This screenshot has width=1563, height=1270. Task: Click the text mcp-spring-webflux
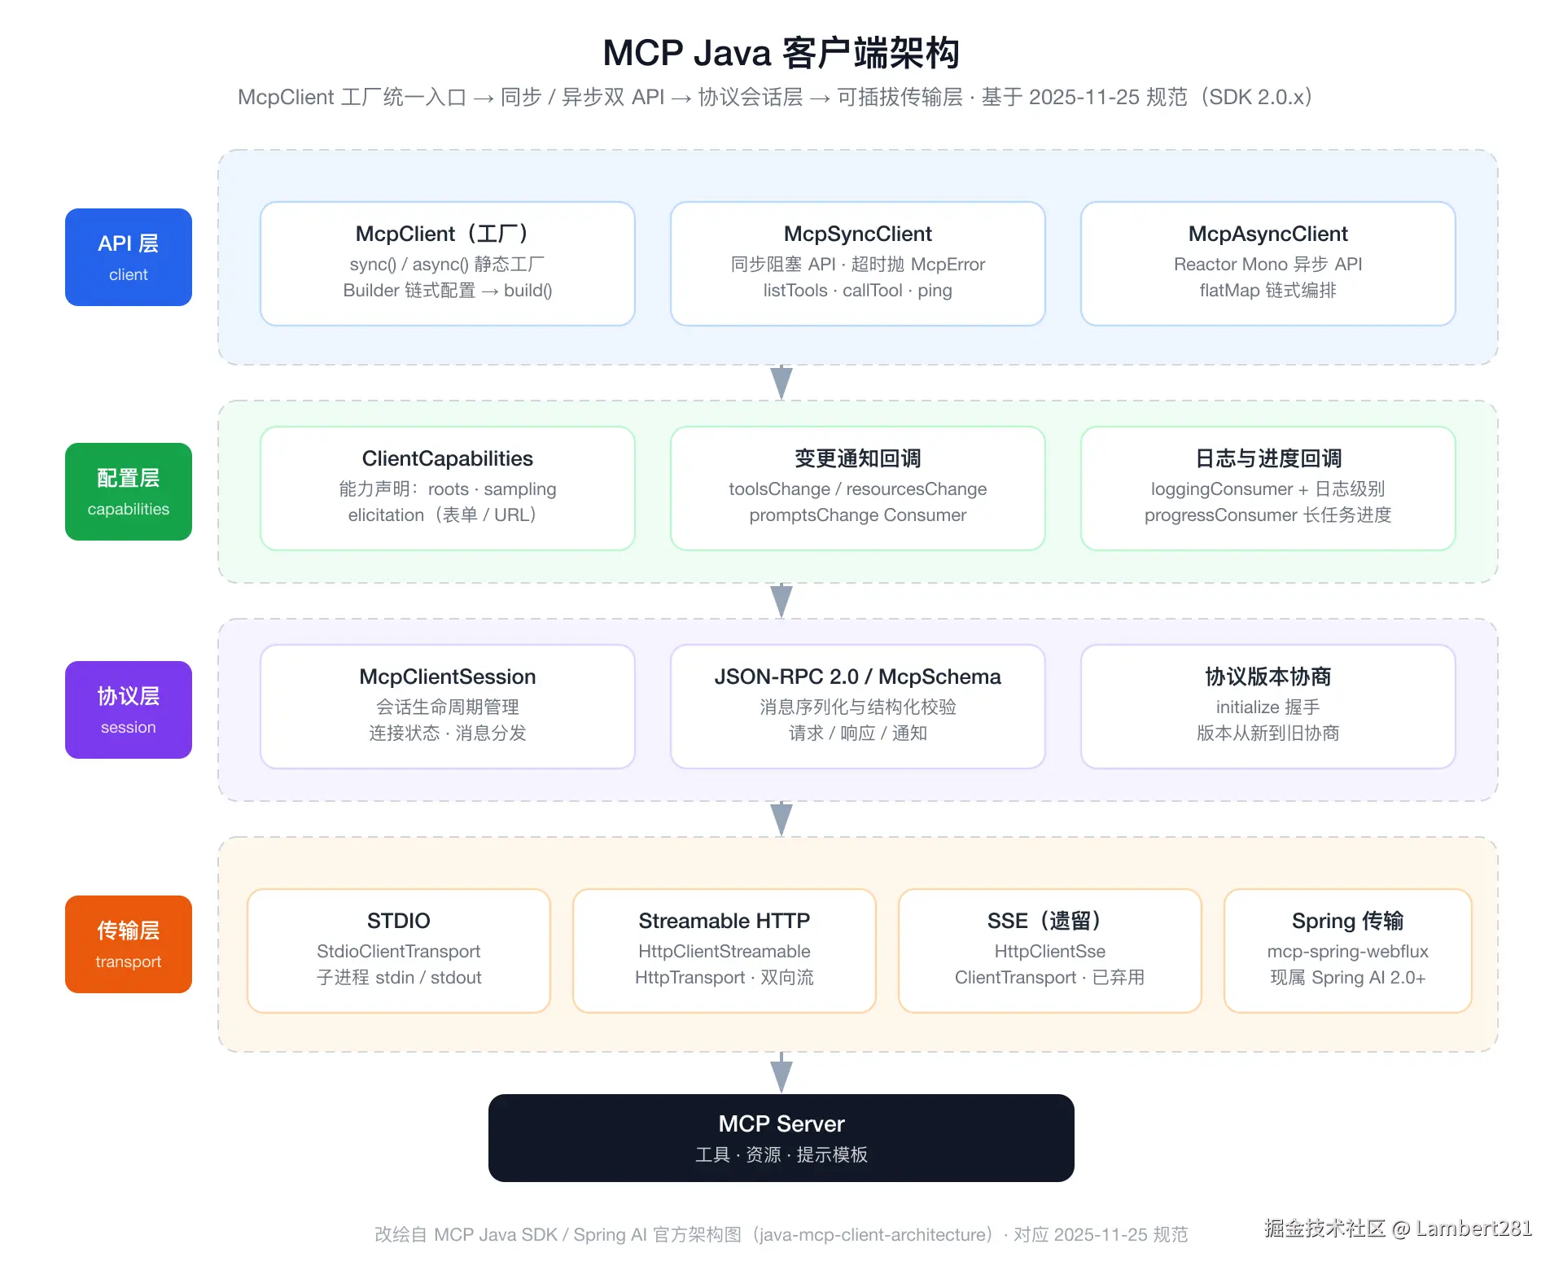1348,952
